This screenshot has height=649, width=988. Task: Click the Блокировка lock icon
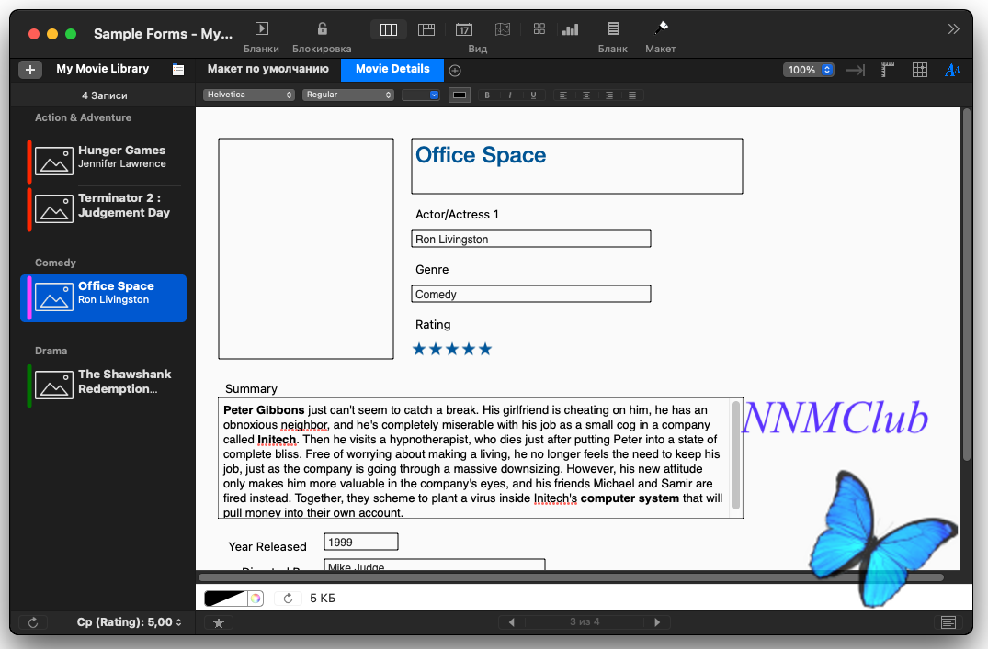click(322, 29)
